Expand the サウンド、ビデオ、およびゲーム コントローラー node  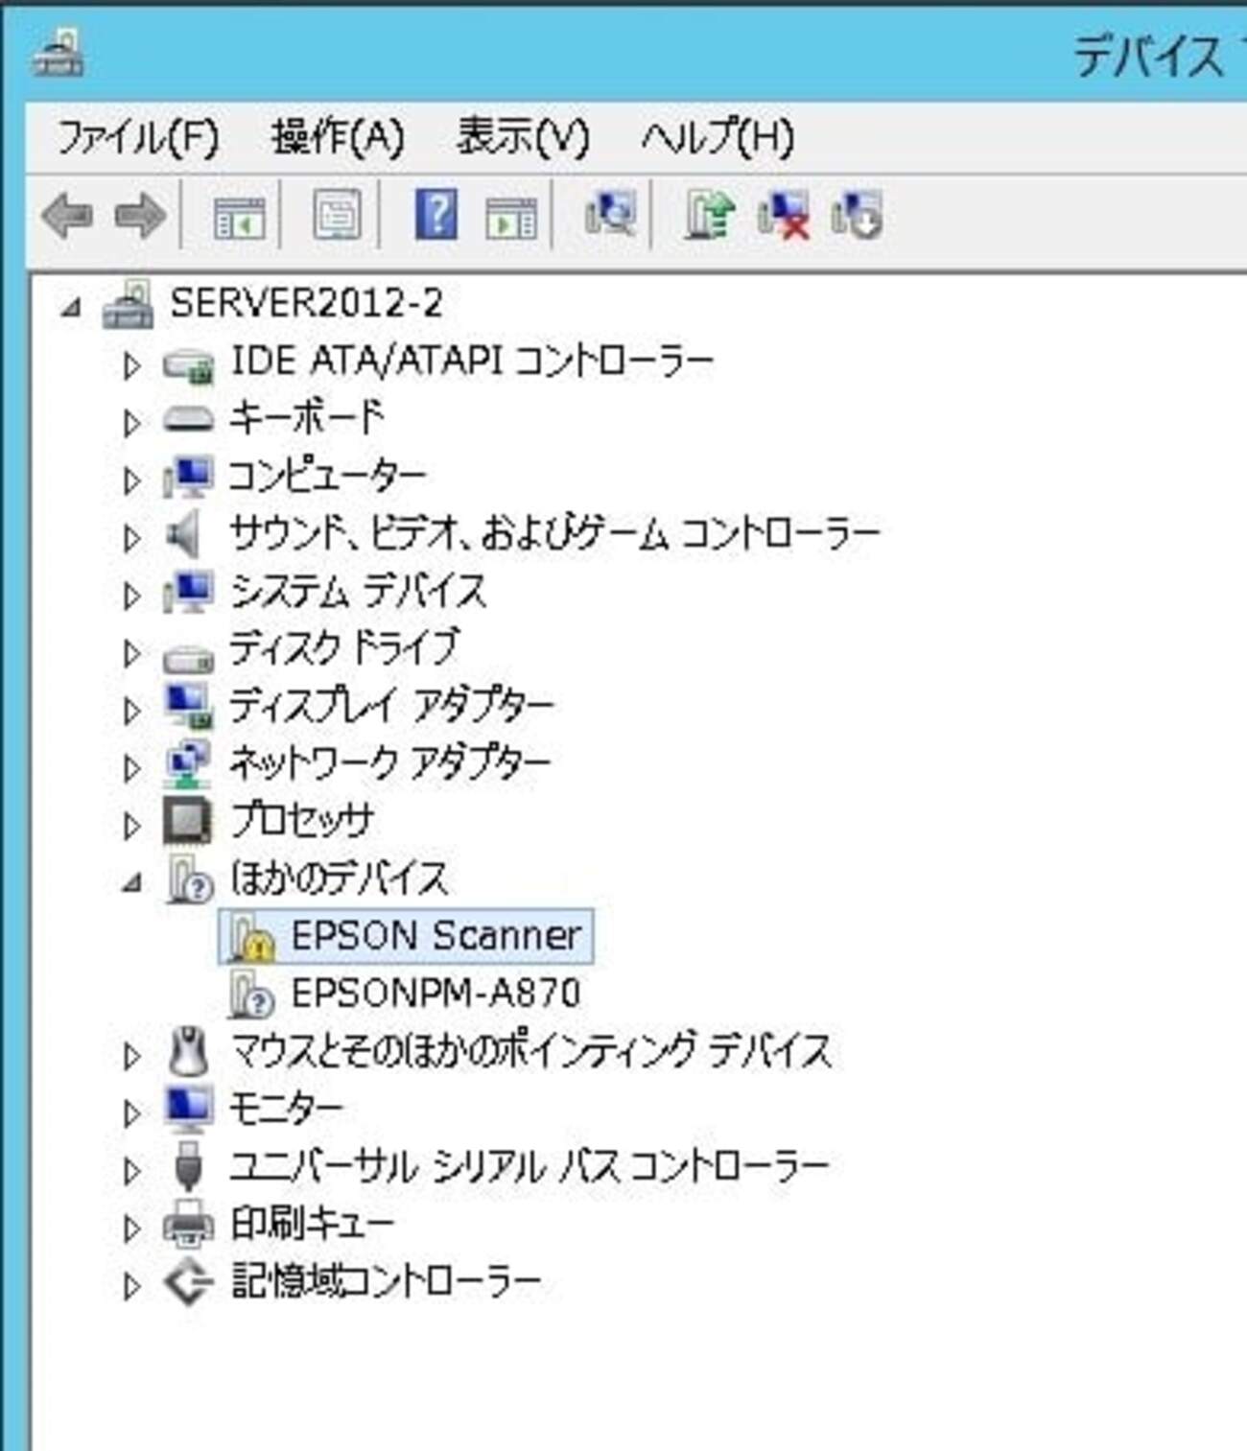pyautogui.click(x=131, y=537)
